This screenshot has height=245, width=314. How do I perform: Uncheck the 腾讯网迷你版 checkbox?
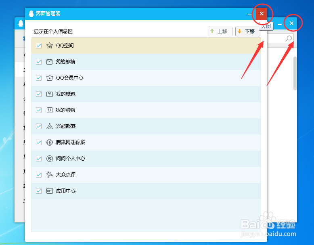39,142
